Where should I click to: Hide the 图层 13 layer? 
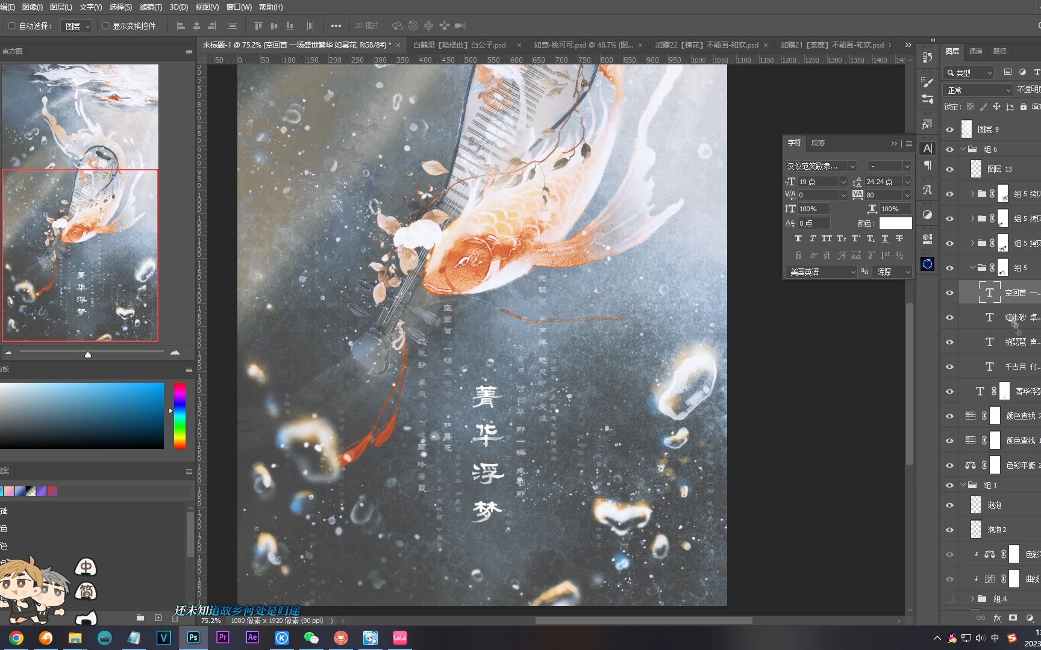pos(950,169)
